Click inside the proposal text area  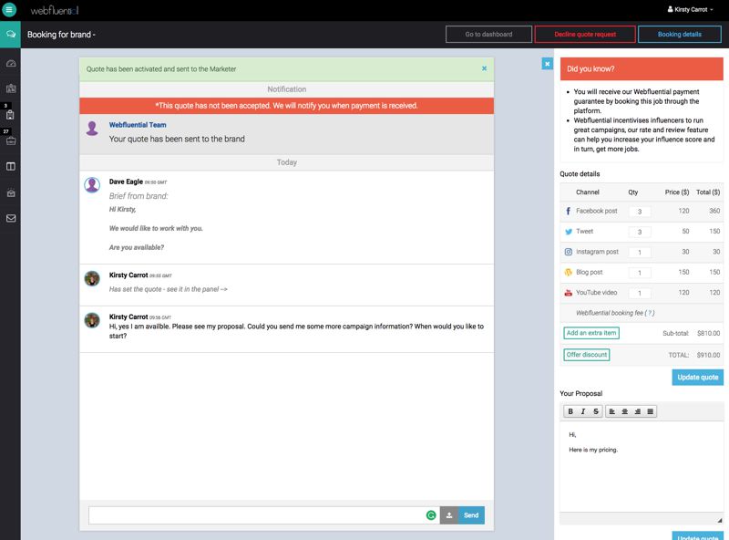642,466
